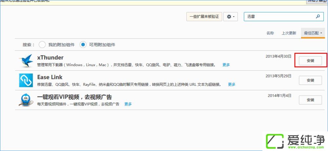Open 更多 link for 一键观看VIP视频

coord(128,104)
